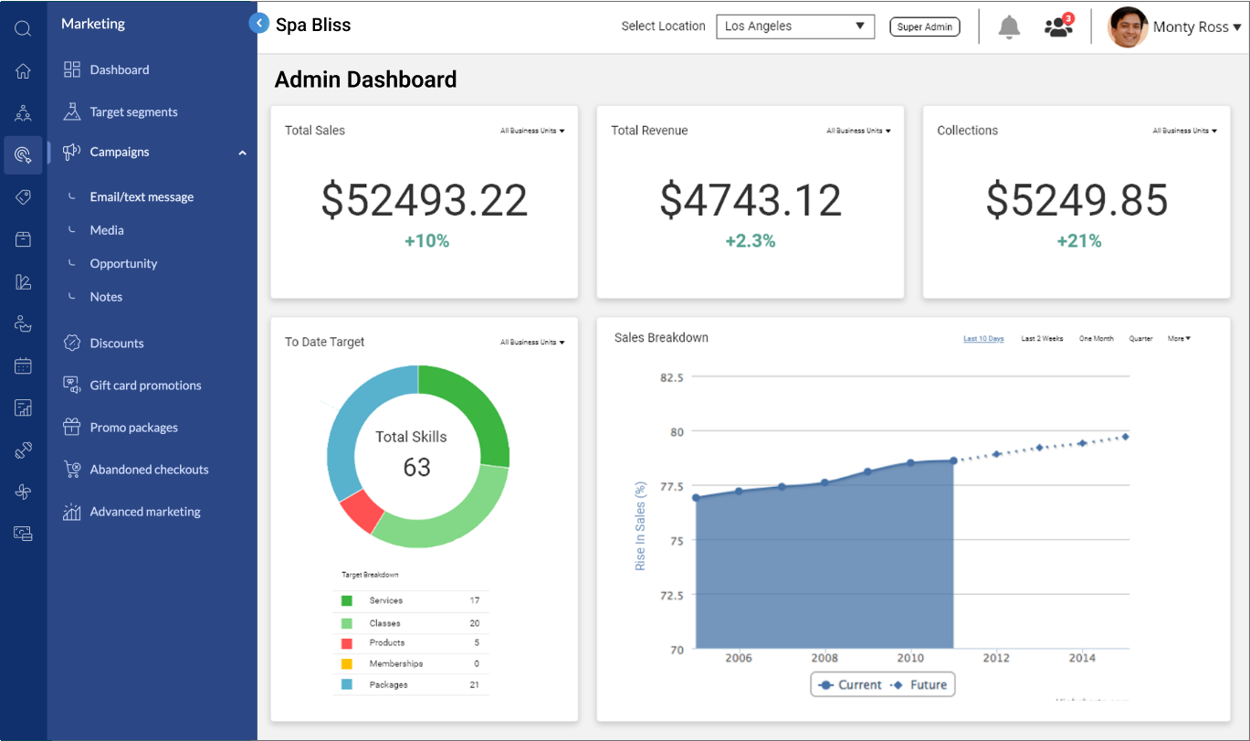1250x741 pixels.
Task: Open Promo packages menu item
Action: (x=133, y=428)
